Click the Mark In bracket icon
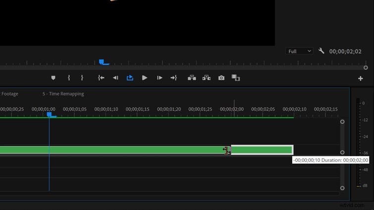Image resolution: width=374 pixels, height=210 pixels. pyautogui.click(x=69, y=78)
